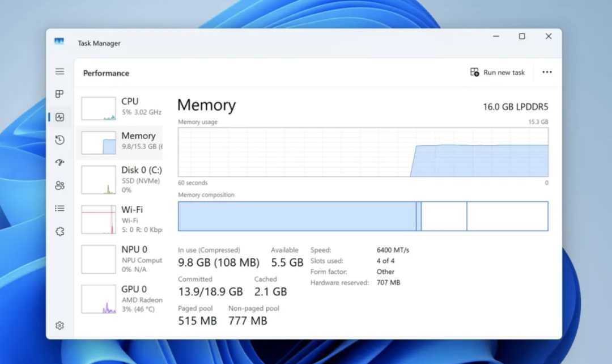This screenshot has width=612, height=364.
Task: Click the Memory usage graph
Action: click(x=363, y=152)
